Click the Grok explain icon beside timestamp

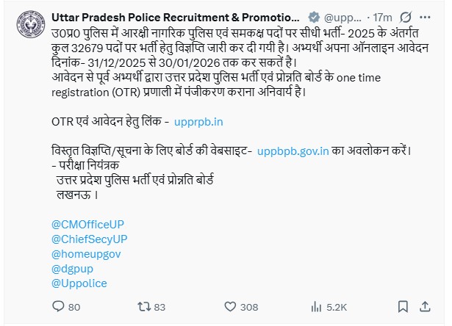(x=406, y=17)
